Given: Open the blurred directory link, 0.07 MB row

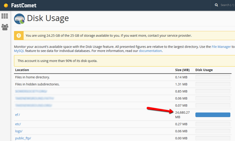Looking at the screenshot, I should pyautogui.click(x=33, y=105).
